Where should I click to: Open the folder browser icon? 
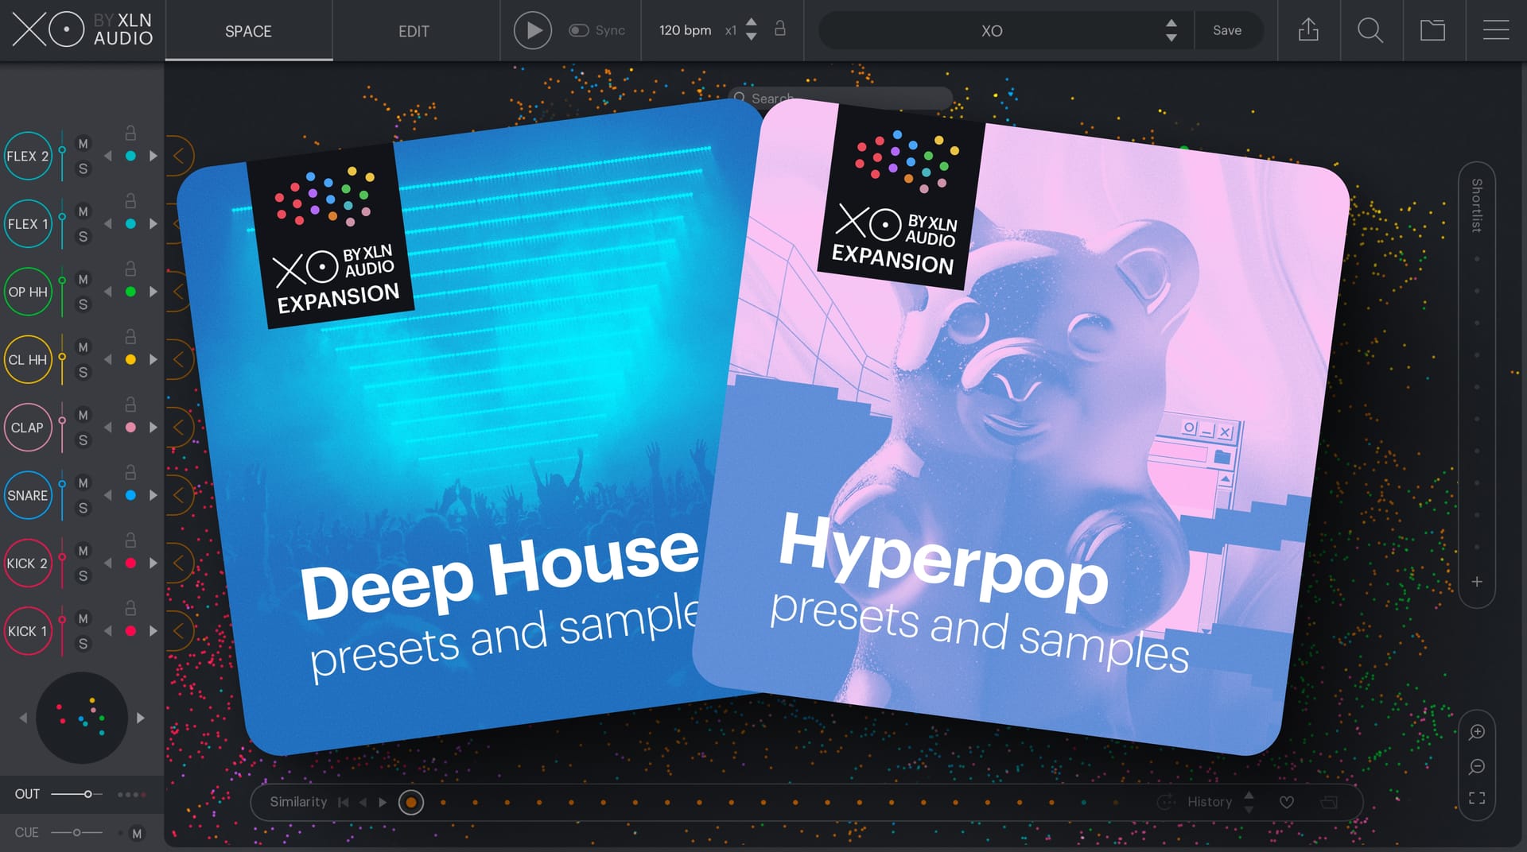[1432, 30]
